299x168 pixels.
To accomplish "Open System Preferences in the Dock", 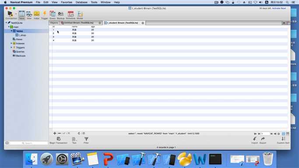I will pos(62,159).
